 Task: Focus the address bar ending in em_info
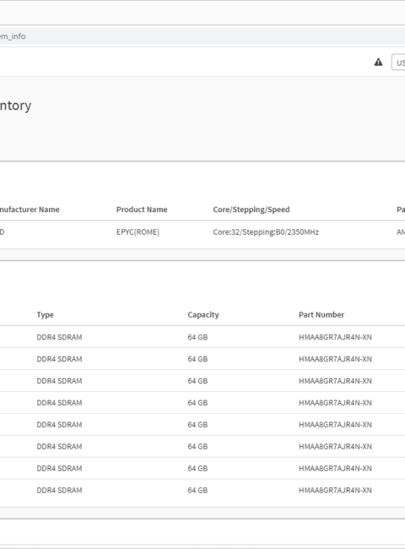click(x=202, y=36)
